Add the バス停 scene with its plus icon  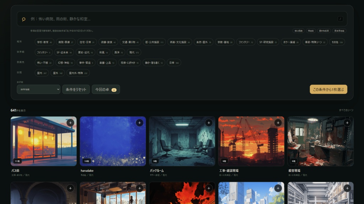point(70,123)
